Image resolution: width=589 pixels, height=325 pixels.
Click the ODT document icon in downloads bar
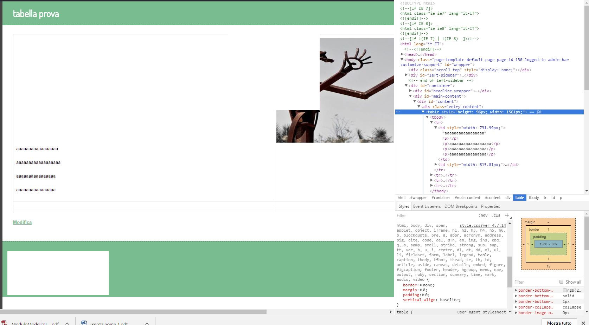(84, 323)
